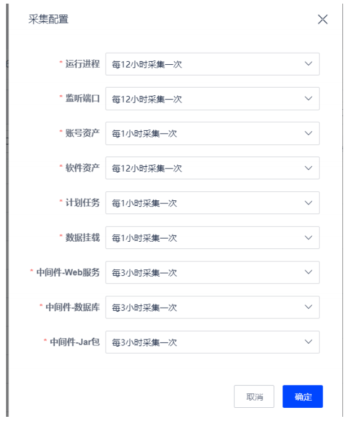Click the chevron arrow for 数据挂载
The height and width of the screenshot is (421, 349).
(x=308, y=237)
